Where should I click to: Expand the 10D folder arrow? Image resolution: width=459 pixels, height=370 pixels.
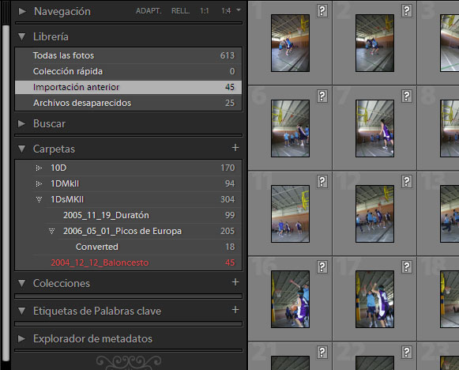click(39, 168)
